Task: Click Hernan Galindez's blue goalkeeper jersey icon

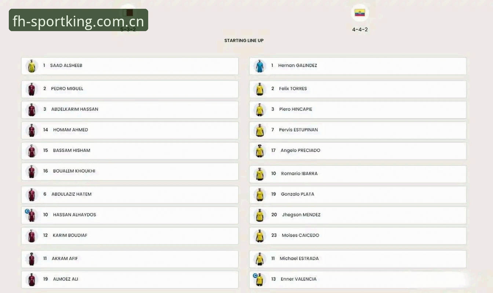Action: tap(260, 66)
